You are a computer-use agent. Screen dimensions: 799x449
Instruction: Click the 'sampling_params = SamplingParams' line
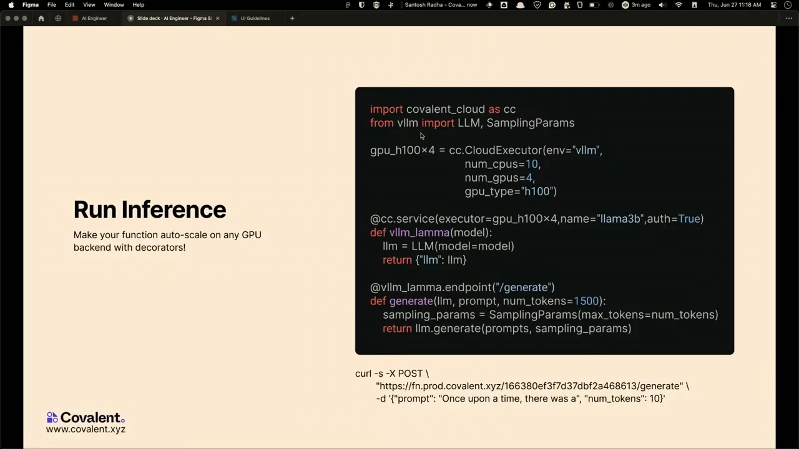(x=551, y=315)
